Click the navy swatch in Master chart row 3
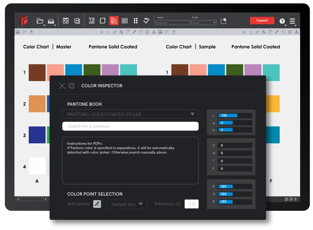313x230 pixels. (37, 135)
